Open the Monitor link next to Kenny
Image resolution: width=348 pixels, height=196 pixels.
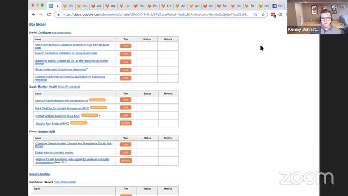43,132
